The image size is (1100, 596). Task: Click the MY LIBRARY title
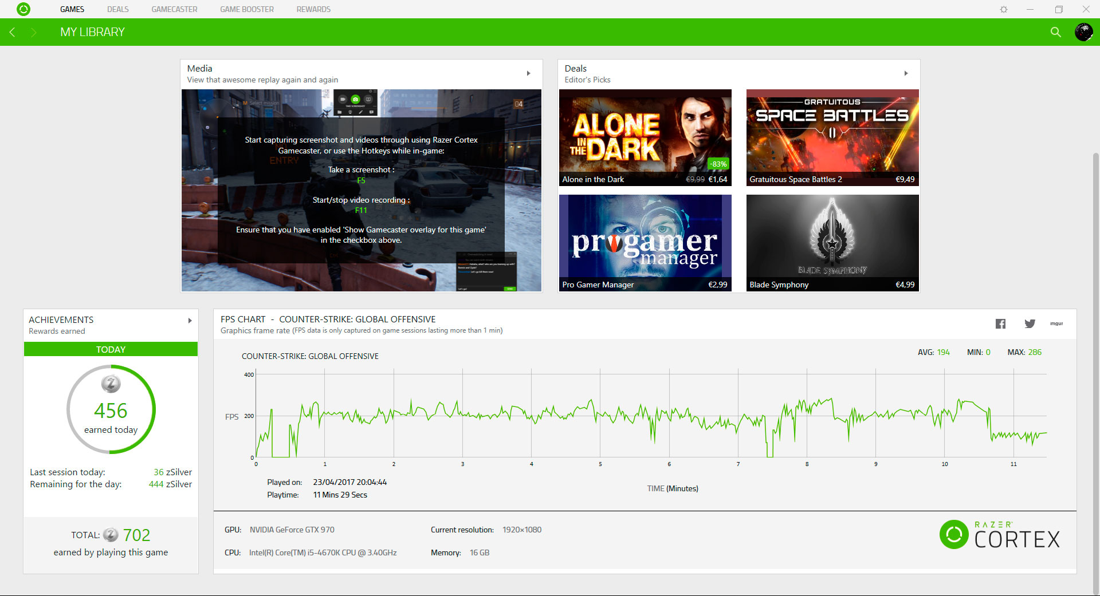[x=92, y=32]
